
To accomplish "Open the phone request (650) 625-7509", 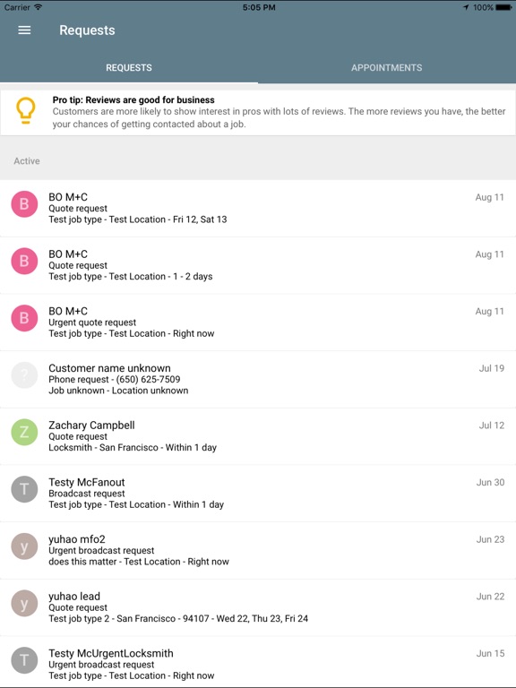I will 258,380.
